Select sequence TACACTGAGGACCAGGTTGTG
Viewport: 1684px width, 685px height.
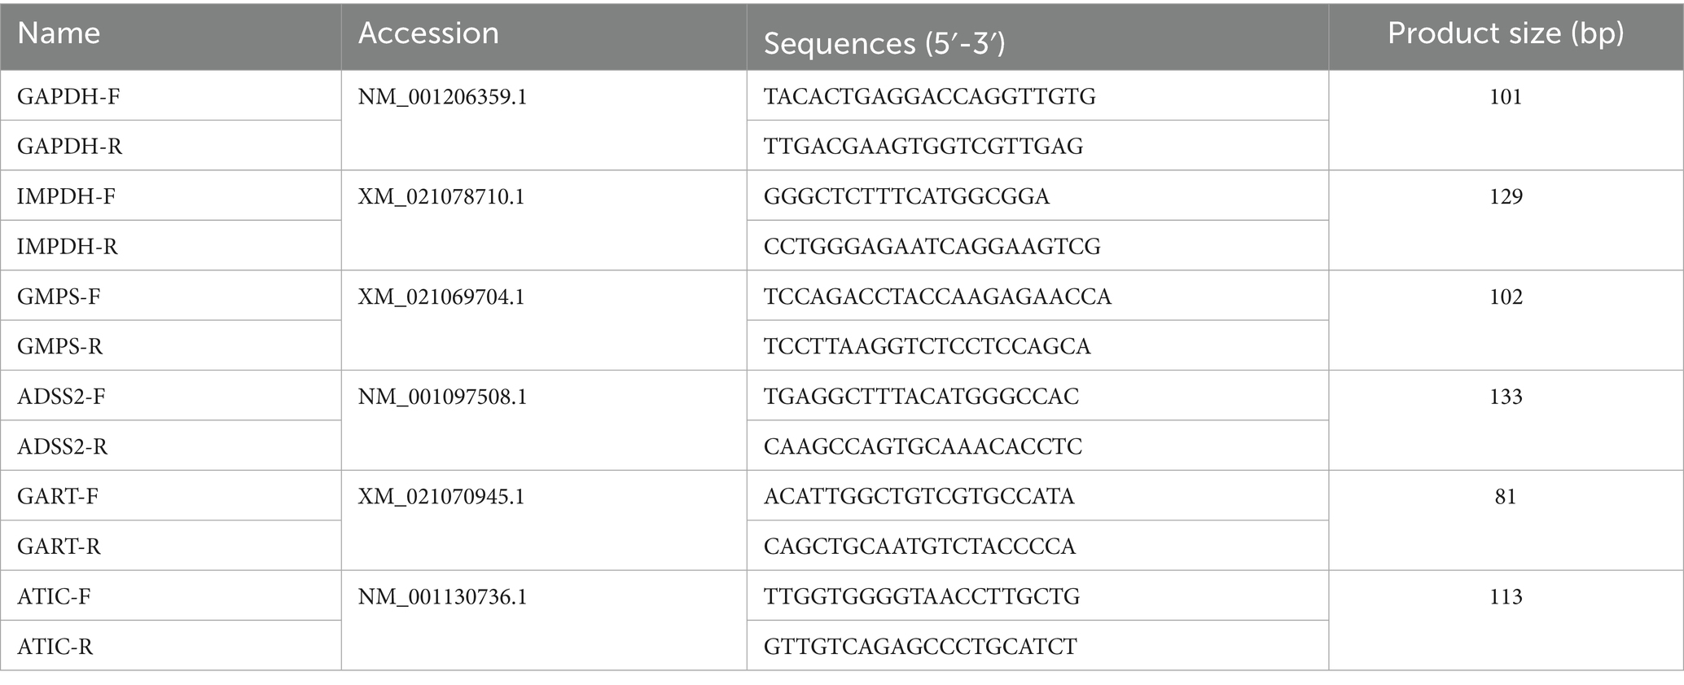pos(929,97)
